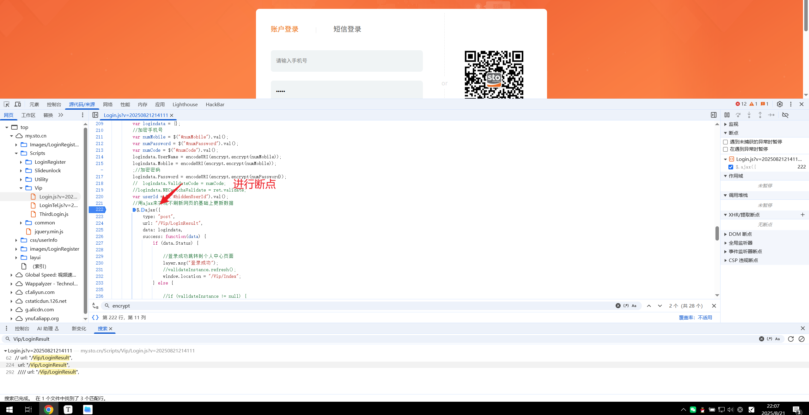Collapse the Vip folder in tree

click(x=21, y=188)
